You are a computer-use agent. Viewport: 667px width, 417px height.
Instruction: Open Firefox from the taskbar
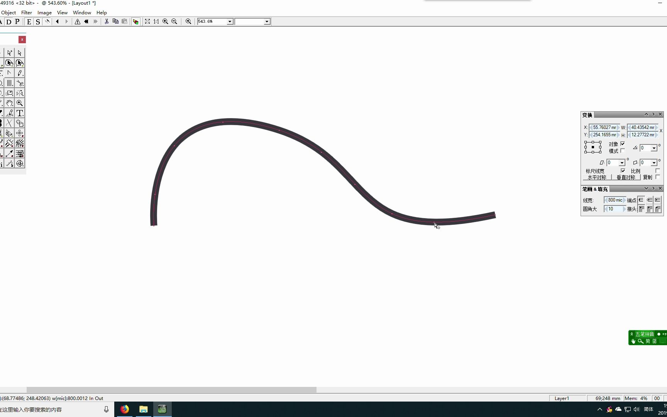(125, 409)
